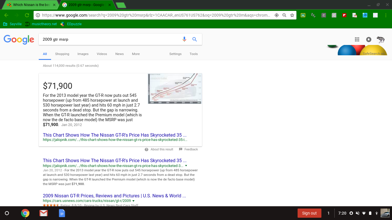392x220 pixels.
Task: Click into the Google search box
Action: point(110,39)
